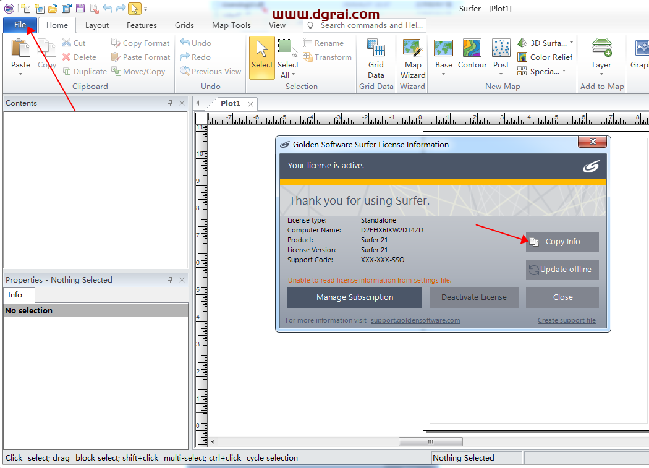Open the Paste dropdown arrow
Viewport: 649px width, 468px height.
[x=20, y=74]
